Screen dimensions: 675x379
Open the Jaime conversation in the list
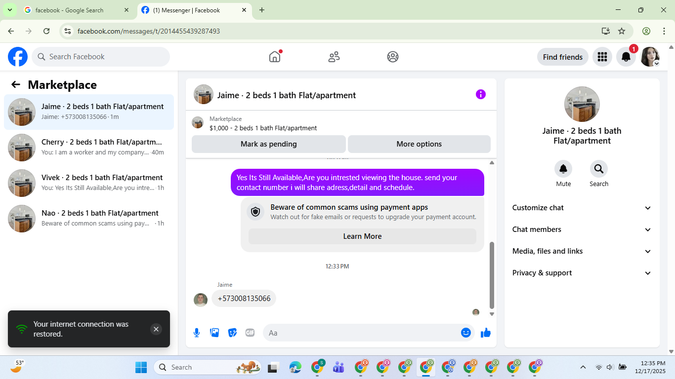89,112
